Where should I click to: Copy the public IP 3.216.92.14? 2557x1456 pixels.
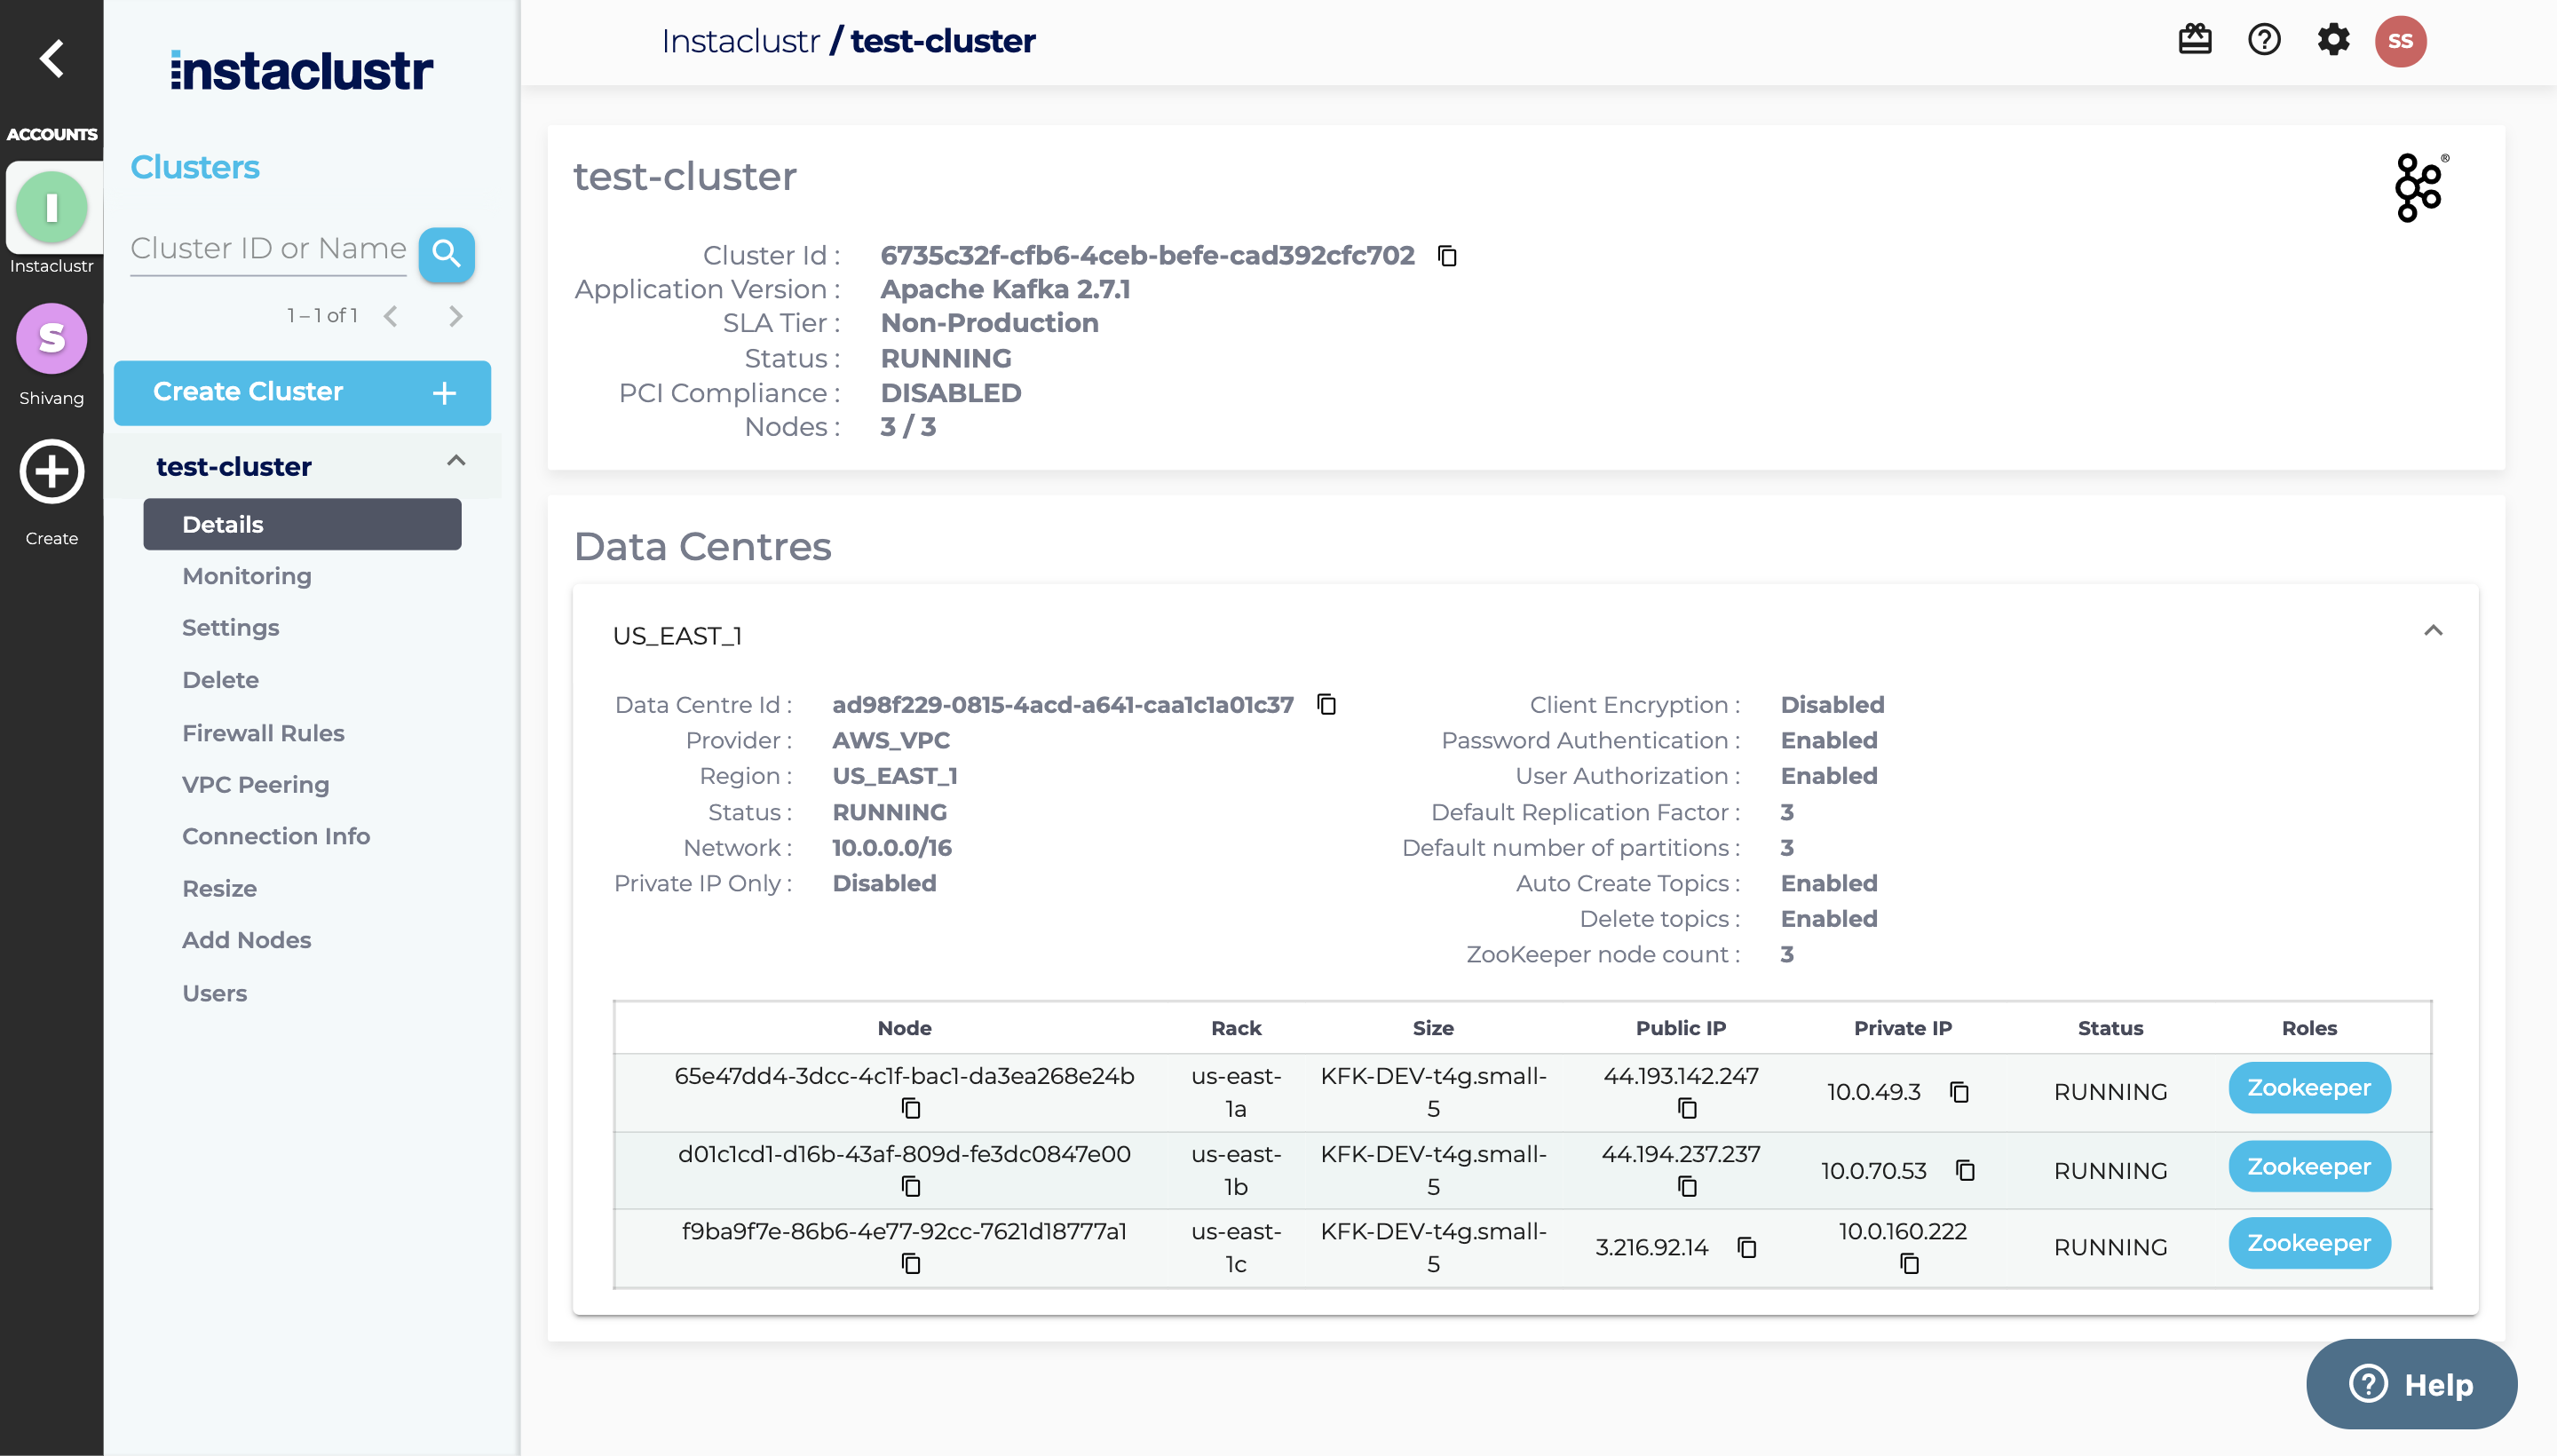[x=1747, y=1248]
